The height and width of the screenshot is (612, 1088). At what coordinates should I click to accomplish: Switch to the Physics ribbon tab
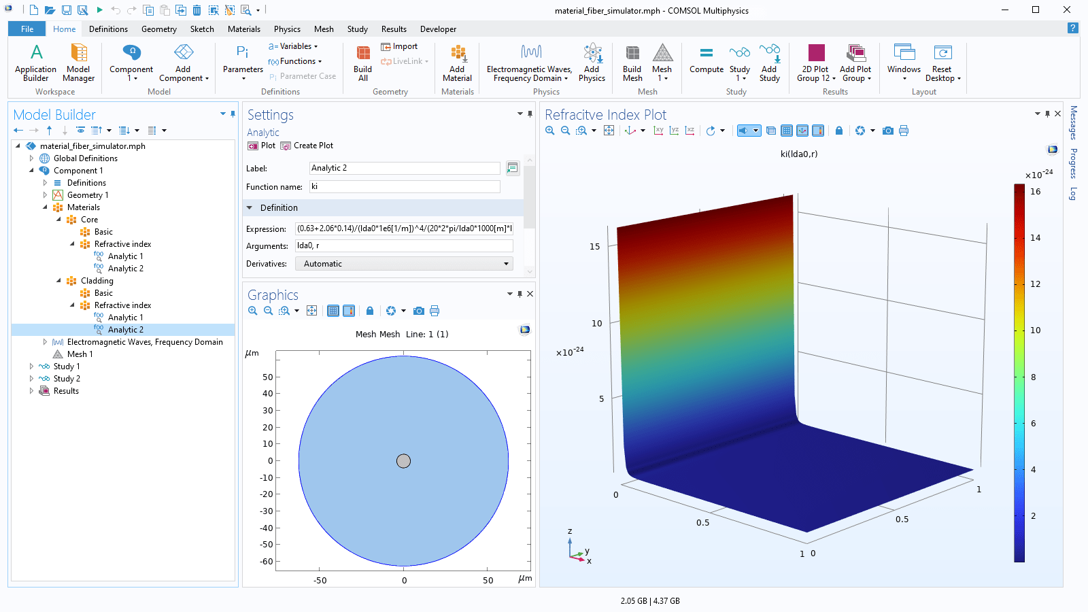287,29
